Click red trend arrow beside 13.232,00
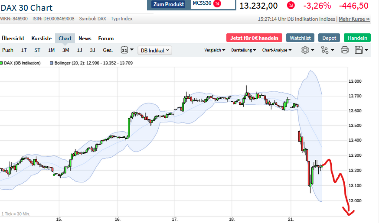Screen dimensions: 379x223 pos(291,5)
